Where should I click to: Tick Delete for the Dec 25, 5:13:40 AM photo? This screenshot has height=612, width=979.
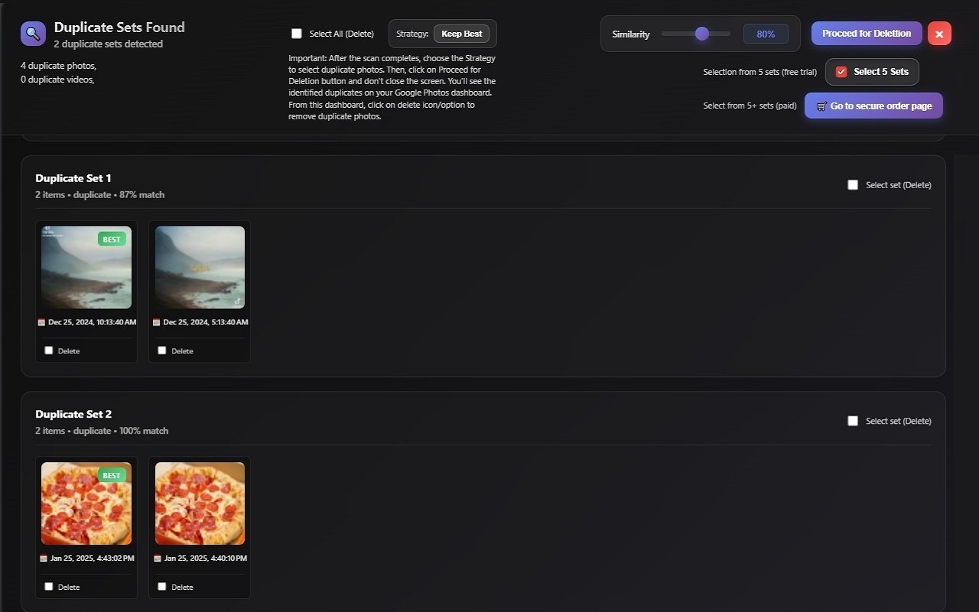tap(162, 350)
